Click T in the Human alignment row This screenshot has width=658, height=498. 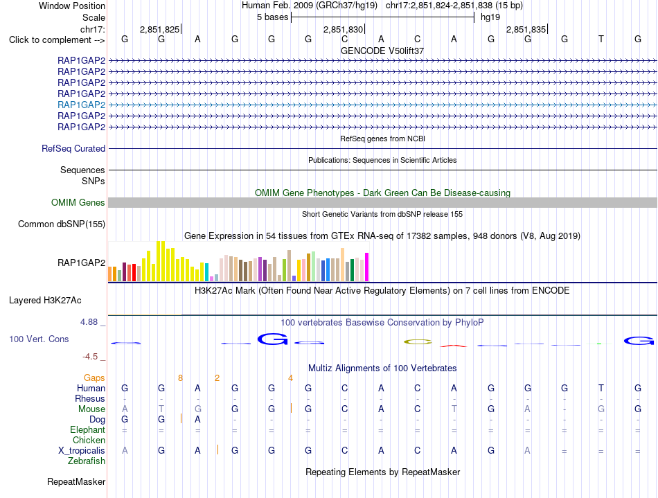click(x=601, y=388)
